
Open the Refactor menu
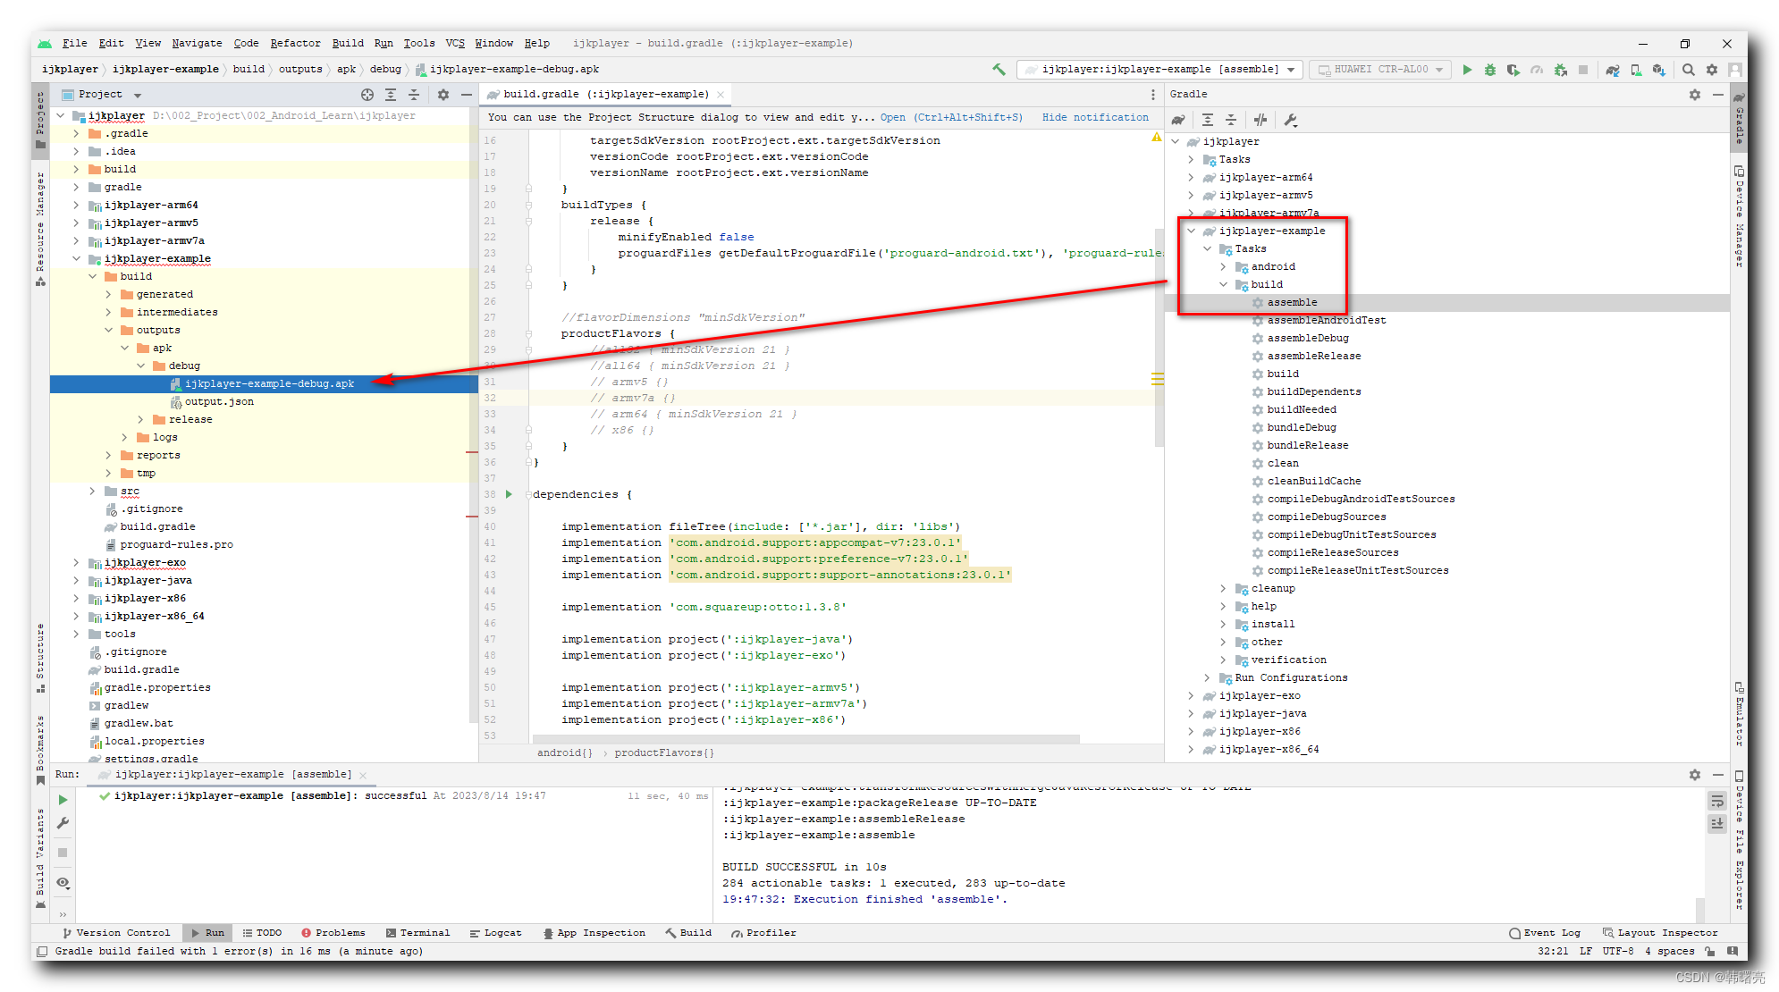point(294,43)
